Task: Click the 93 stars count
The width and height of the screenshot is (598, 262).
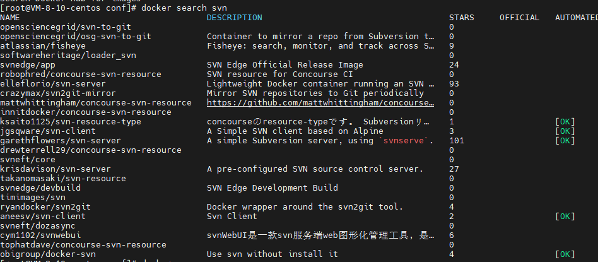Action: pos(454,84)
